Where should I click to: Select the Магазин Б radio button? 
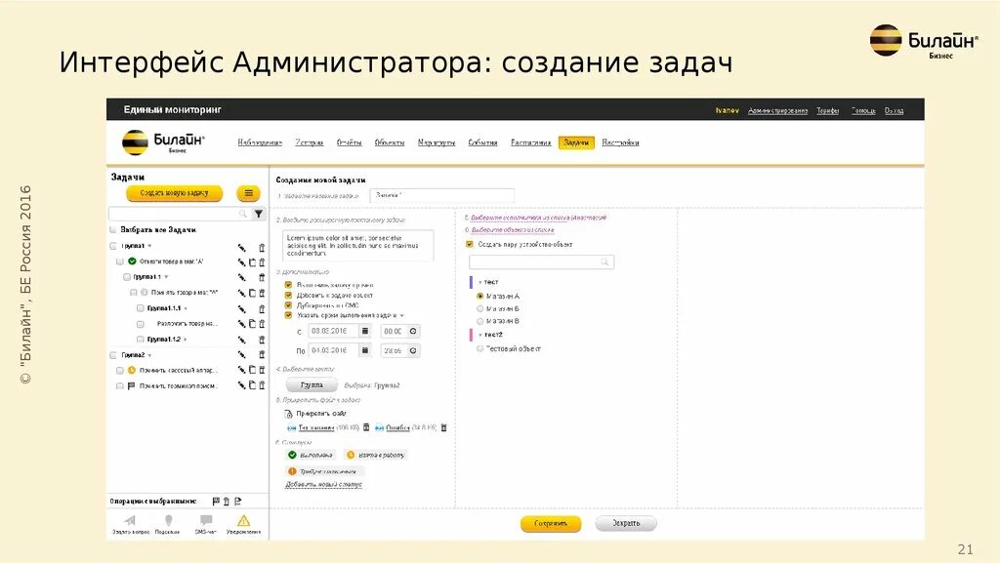(x=479, y=308)
